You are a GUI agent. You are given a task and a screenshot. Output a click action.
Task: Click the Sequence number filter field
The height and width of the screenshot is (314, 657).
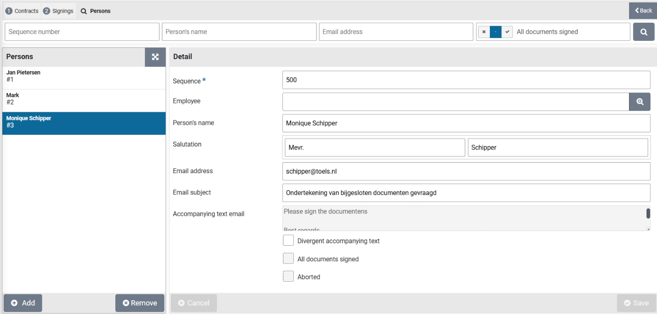(x=82, y=32)
